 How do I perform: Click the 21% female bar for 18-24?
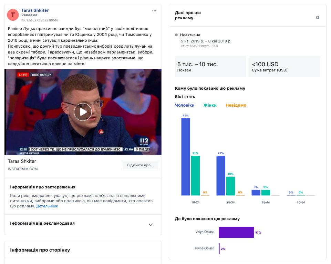point(195,176)
